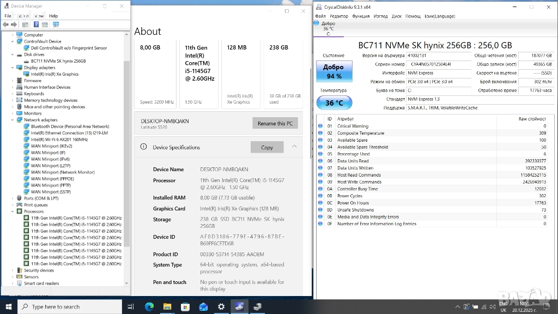Copy the device specifications

(267, 147)
